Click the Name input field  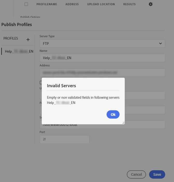(x=102, y=58)
